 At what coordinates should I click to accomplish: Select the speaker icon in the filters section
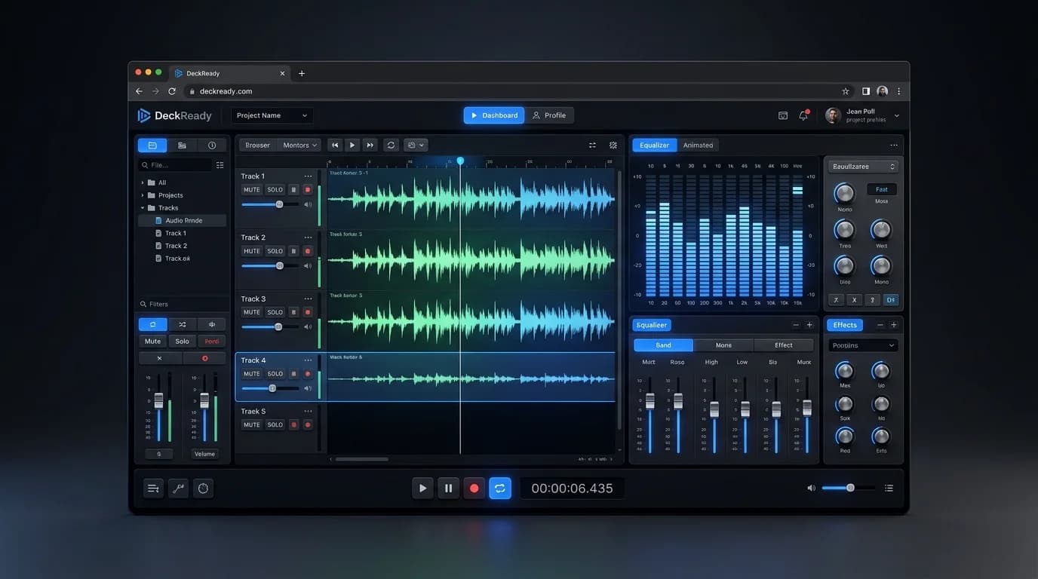(211, 323)
